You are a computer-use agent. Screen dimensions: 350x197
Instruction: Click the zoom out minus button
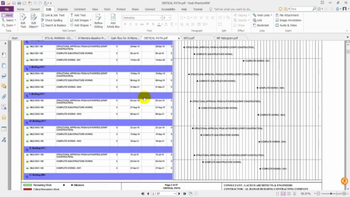[318, 194]
